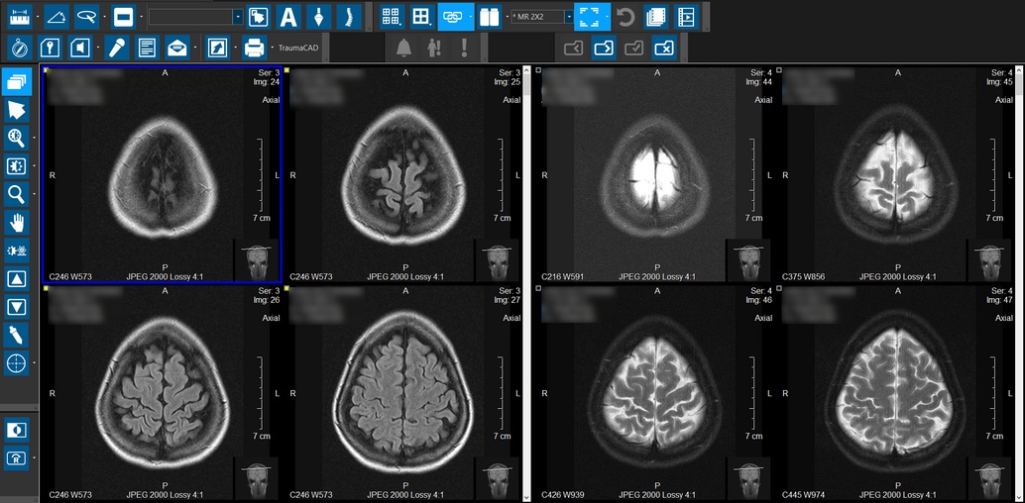This screenshot has width=1025, height=503.
Task: Select the angle measurement tool
Action: [x=56, y=17]
